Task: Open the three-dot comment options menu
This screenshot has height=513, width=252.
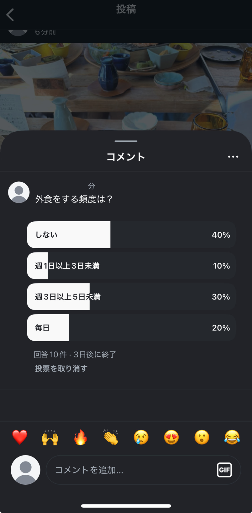Action: [x=233, y=157]
